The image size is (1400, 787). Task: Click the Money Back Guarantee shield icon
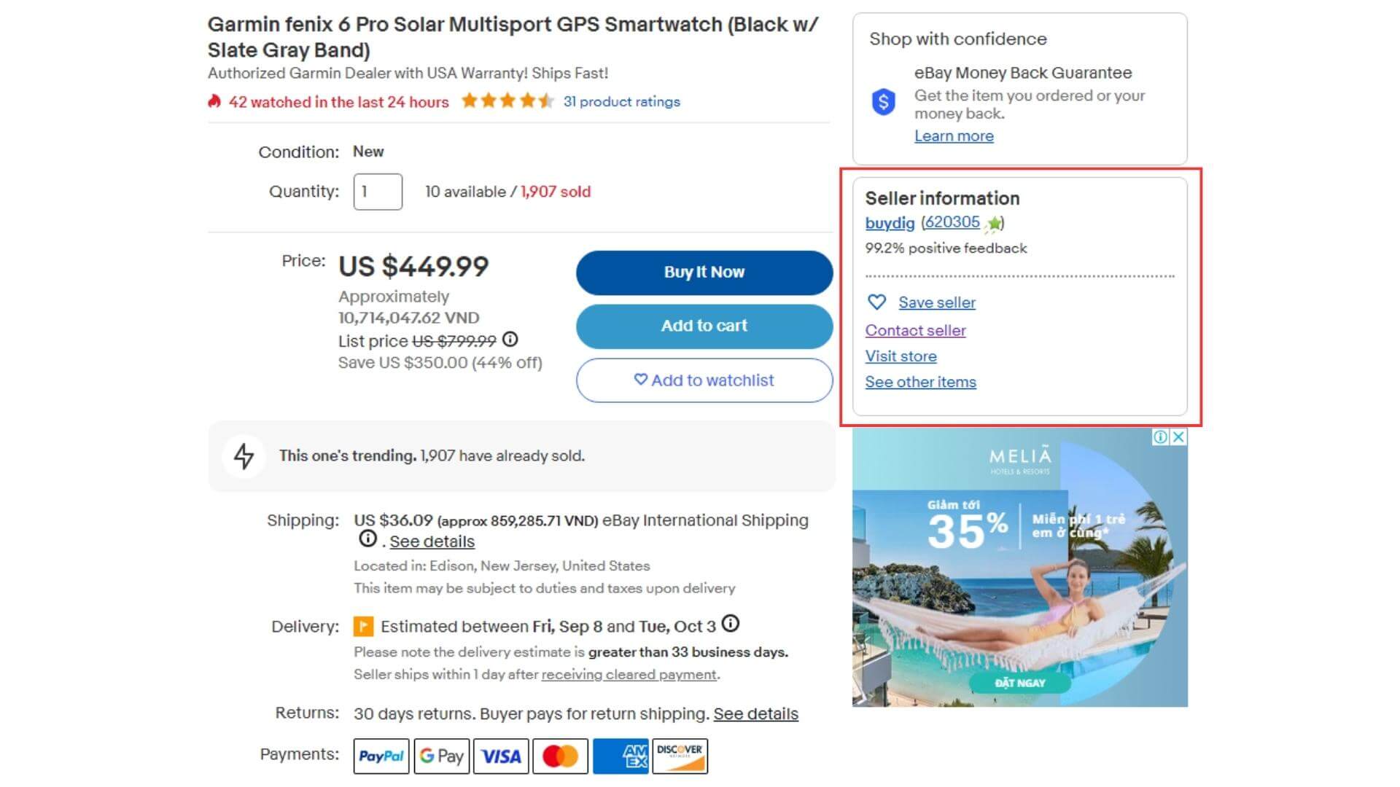click(883, 102)
